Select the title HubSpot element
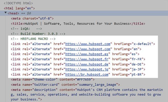Viewport: 168px width, 102px height. pyautogui.click(x=78, y=23)
